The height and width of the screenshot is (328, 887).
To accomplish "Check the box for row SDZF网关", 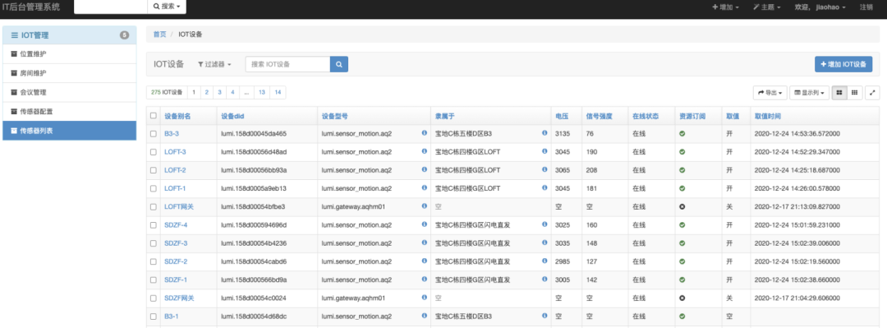I will pyautogui.click(x=154, y=298).
